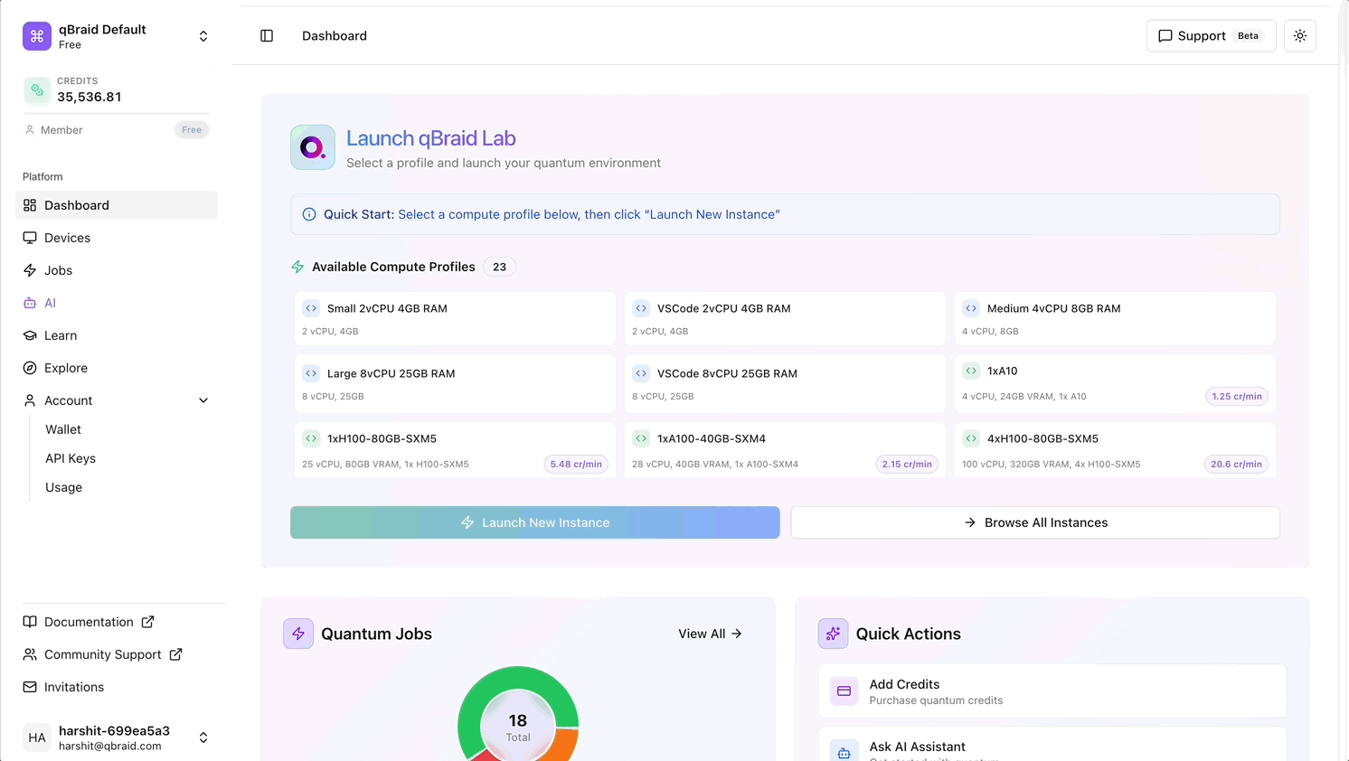1349x761 pixels.
Task: Click the Account person icon
Action: pos(30,400)
